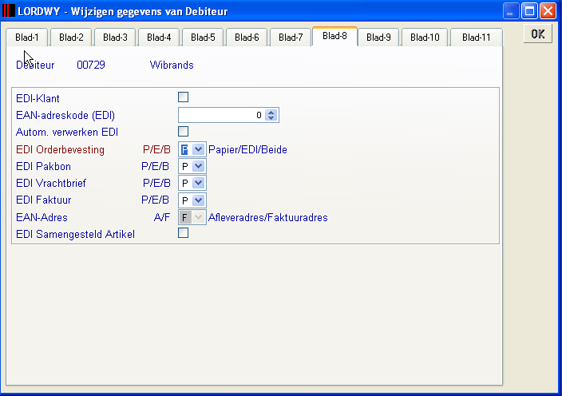The width and height of the screenshot is (562, 396).
Task: Minimize the LORDWY window
Action: pos(510,10)
